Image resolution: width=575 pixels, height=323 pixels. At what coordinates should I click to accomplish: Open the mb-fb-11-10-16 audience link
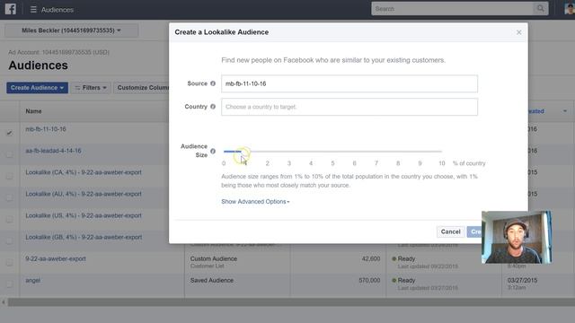(46, 129)
